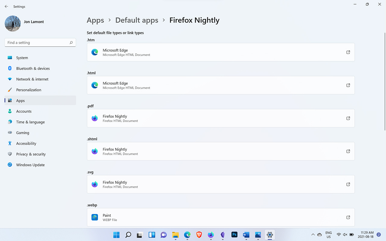Click the open icon on .pdf row
386x241 pixels.
point(348,118)
